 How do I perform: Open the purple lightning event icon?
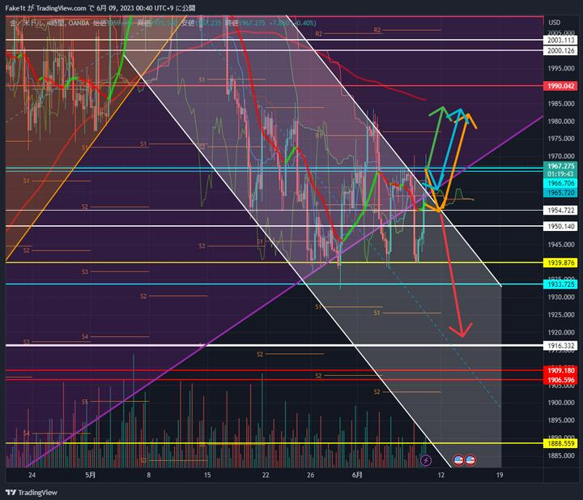pos(427,460)
